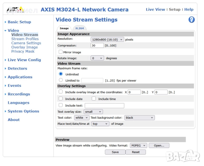Tick the Include date checkbox

click(61, 98)
